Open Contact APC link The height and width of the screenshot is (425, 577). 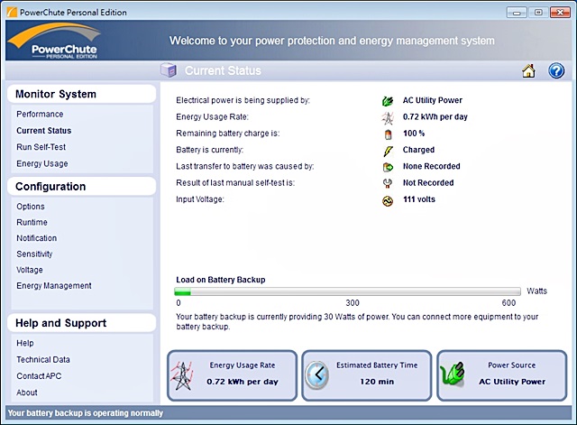coord(39,376)
